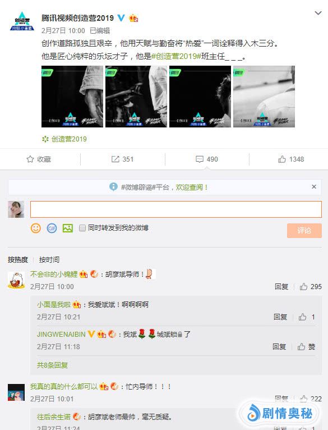328x430 pixels.
Task: Submit with the orange 评论 button
Action: click(x=304, y=230)
